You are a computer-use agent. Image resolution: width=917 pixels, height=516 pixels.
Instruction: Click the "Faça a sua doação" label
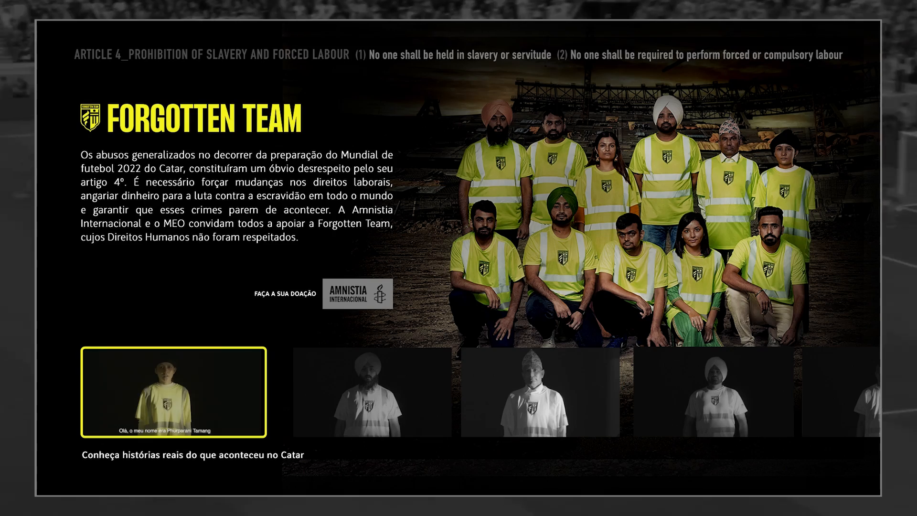[x=285, y=294]
